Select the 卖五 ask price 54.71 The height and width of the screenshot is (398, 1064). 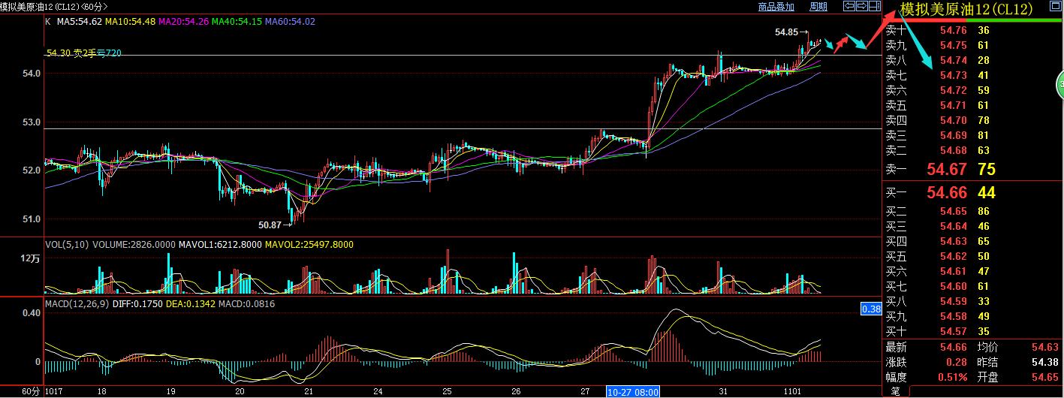953,105
